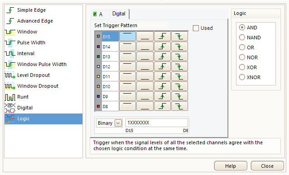Set D14 to high level
The image size is (289, 175).
[x=127, y=47]
